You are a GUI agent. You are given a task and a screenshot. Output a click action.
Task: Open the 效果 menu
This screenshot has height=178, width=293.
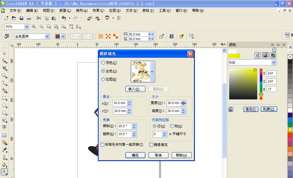click(x=98, y=11)
